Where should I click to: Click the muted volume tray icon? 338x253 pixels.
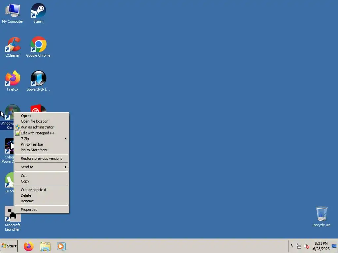pyautogui.click(x=307, y=246)
